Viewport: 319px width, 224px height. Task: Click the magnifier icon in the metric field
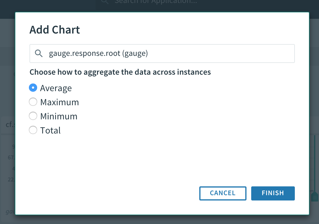point(39,53)
